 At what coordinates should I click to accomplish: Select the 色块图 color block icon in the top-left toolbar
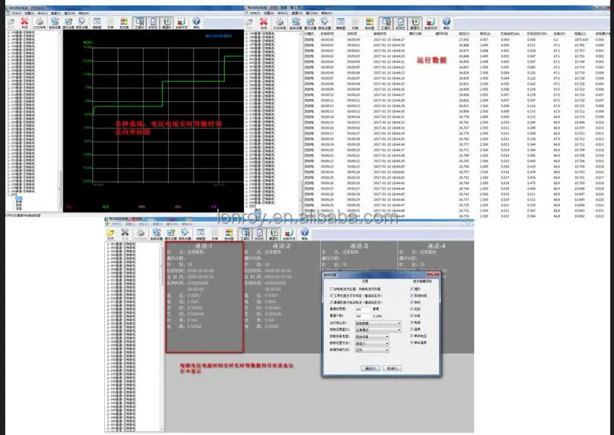pyautogui.click(x=123, y=22)
